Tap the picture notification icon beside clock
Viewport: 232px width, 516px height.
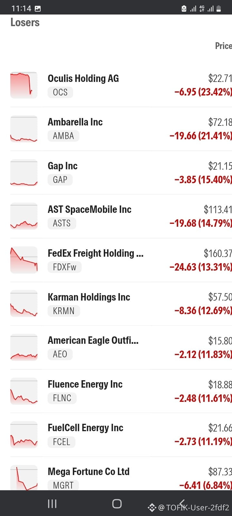tap(38, 9)
